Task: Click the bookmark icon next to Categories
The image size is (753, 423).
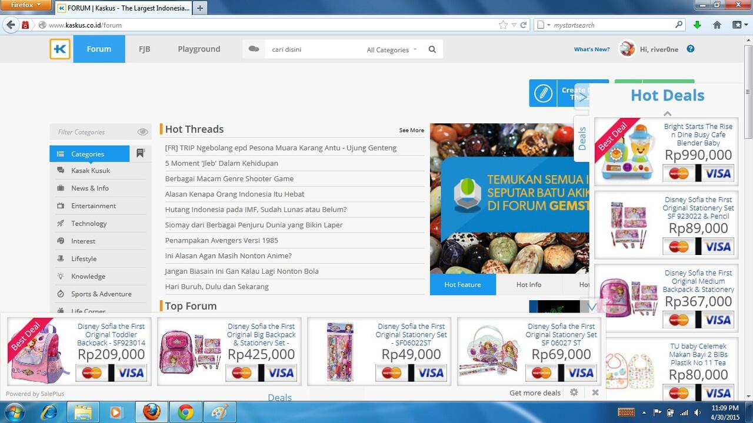Action: [x=140, y=153]
